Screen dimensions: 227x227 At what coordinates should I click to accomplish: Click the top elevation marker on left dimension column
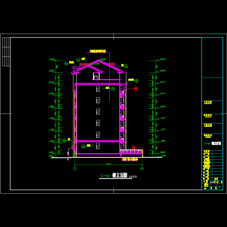coord(52,59)
